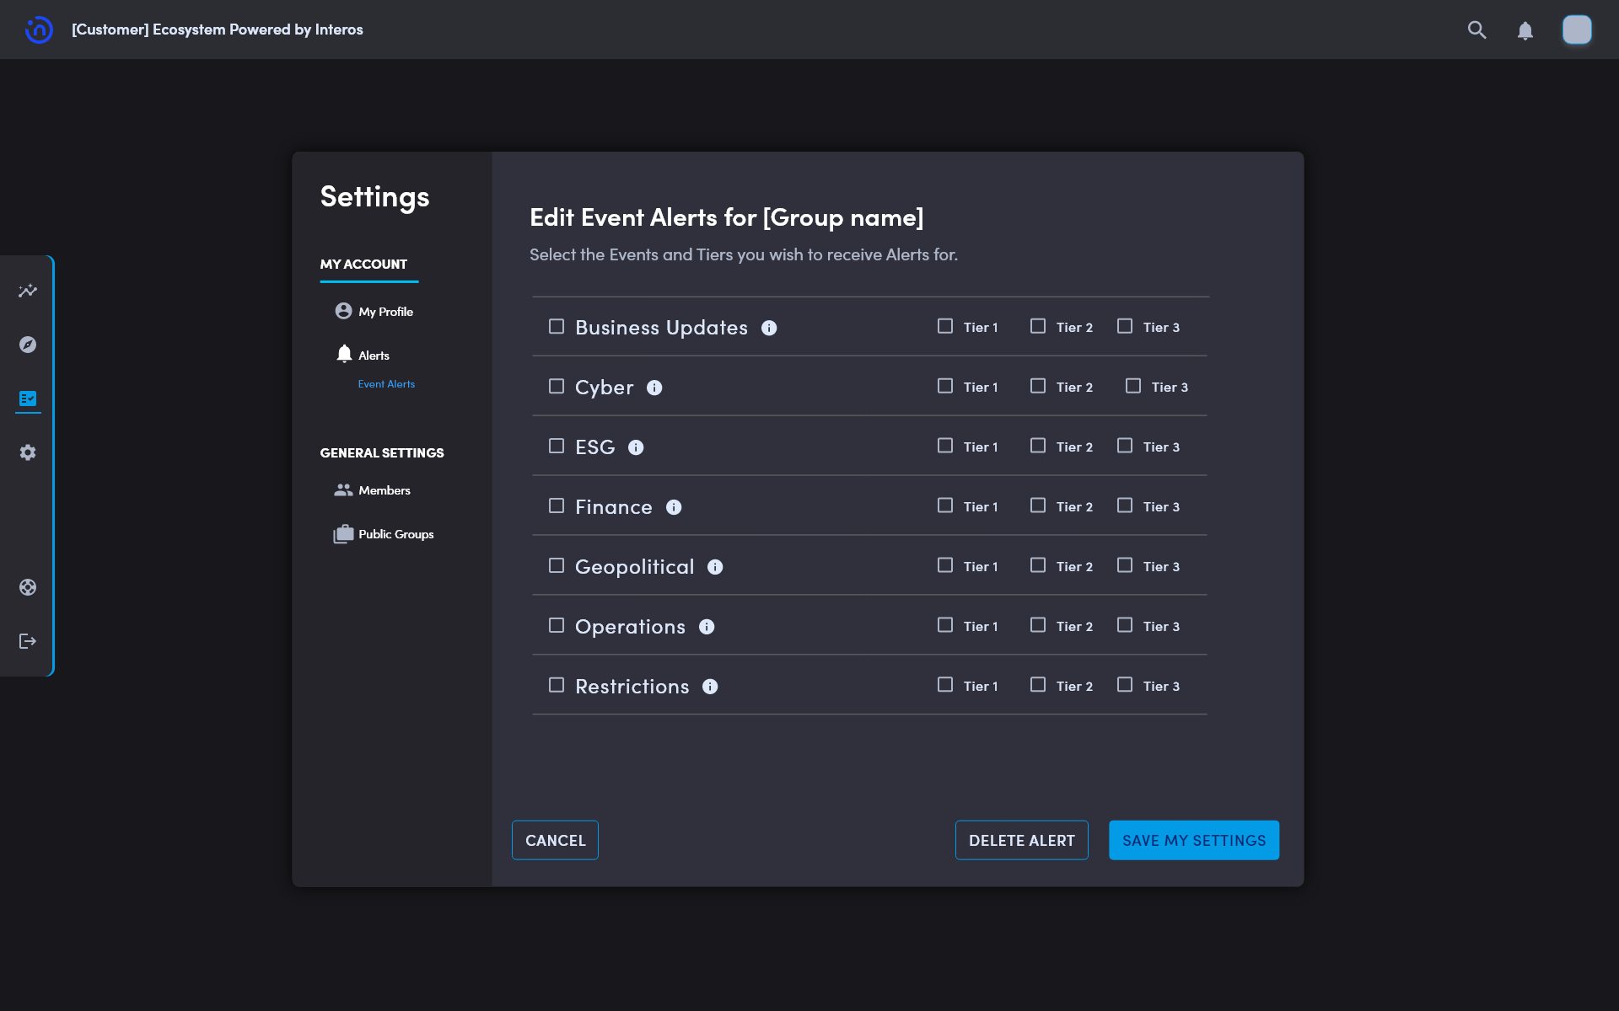Open the compass explore icon in sidebar

28,345
